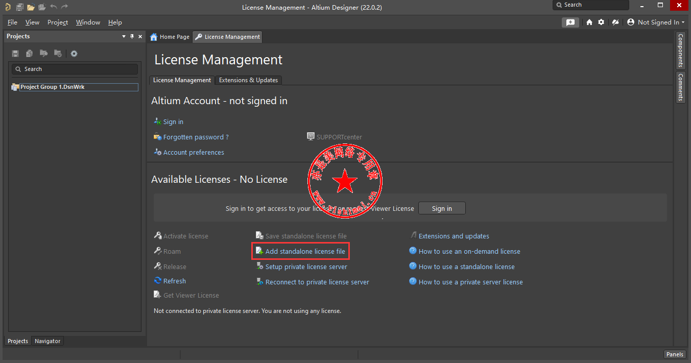Close the Projects panel
The width and height of the screenshot is (691, 363).
pyautogui.click(x=140, y=37)
